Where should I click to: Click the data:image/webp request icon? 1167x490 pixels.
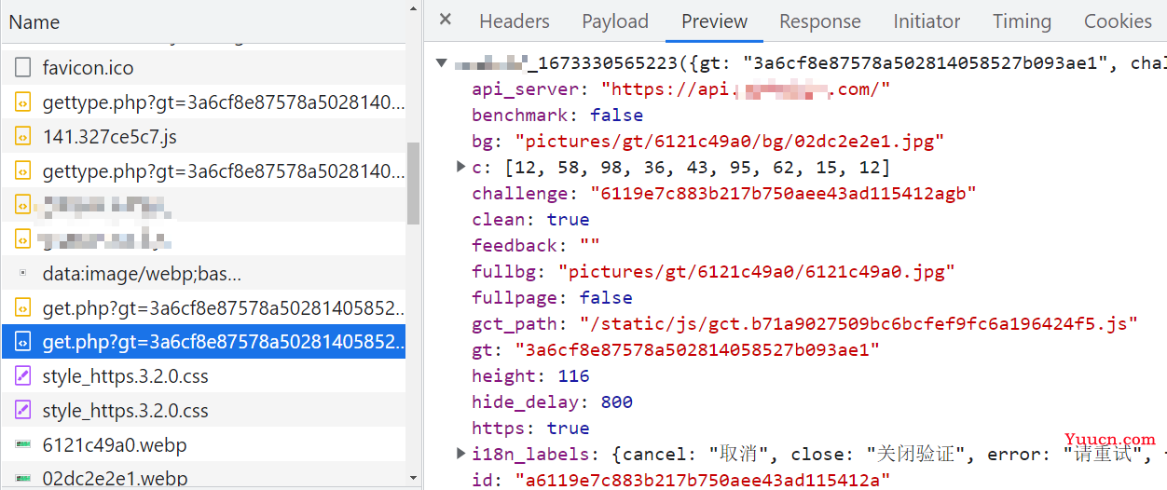pos(23,275)
